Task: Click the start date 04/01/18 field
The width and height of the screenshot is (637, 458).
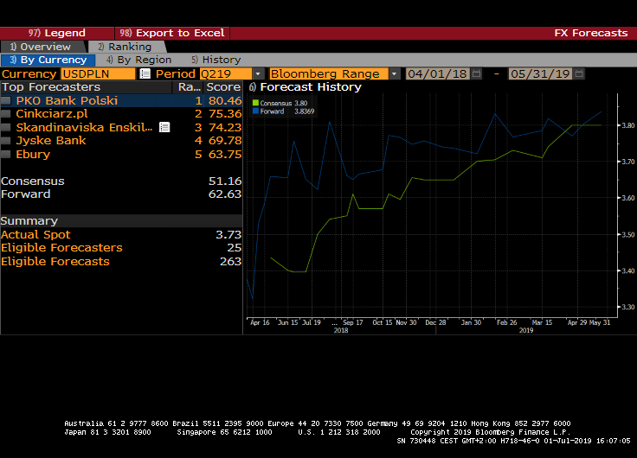Action: click(437, 74)
